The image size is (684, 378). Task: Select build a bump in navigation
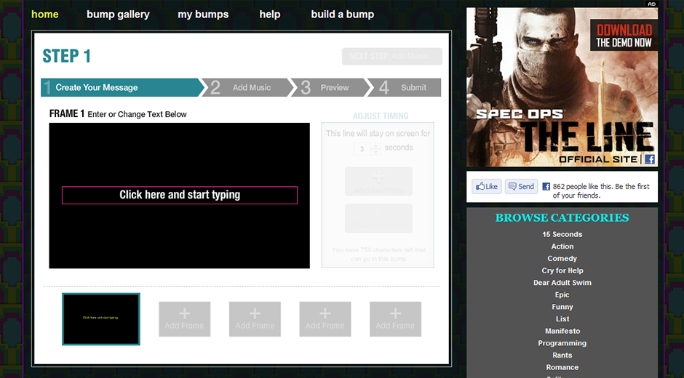(x=343, y=15)
